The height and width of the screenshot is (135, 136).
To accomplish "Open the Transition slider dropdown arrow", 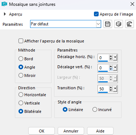I will pyautogui.click(x=115, y=89).
